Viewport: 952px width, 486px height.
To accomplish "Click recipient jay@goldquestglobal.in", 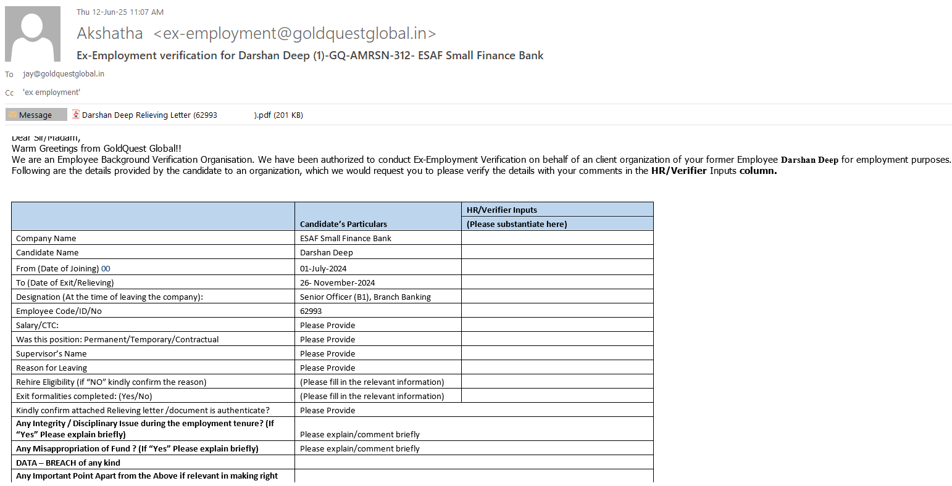I will (x=64, y=74).
